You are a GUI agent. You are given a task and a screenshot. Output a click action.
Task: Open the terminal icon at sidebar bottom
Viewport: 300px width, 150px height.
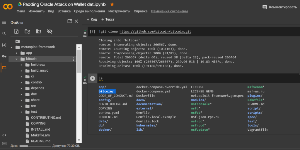coord(4,144)
